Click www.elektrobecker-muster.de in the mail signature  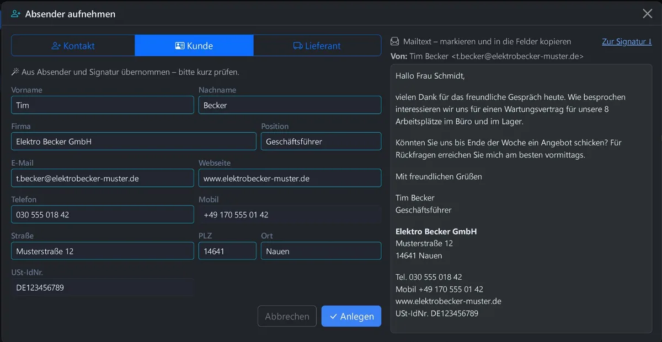pyautogui.click(x=449, y=301)
